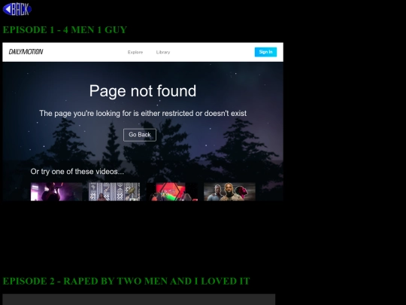Click the Episode 2 heading text
Screen dimensions: 406x305
[x=126, y=281]
